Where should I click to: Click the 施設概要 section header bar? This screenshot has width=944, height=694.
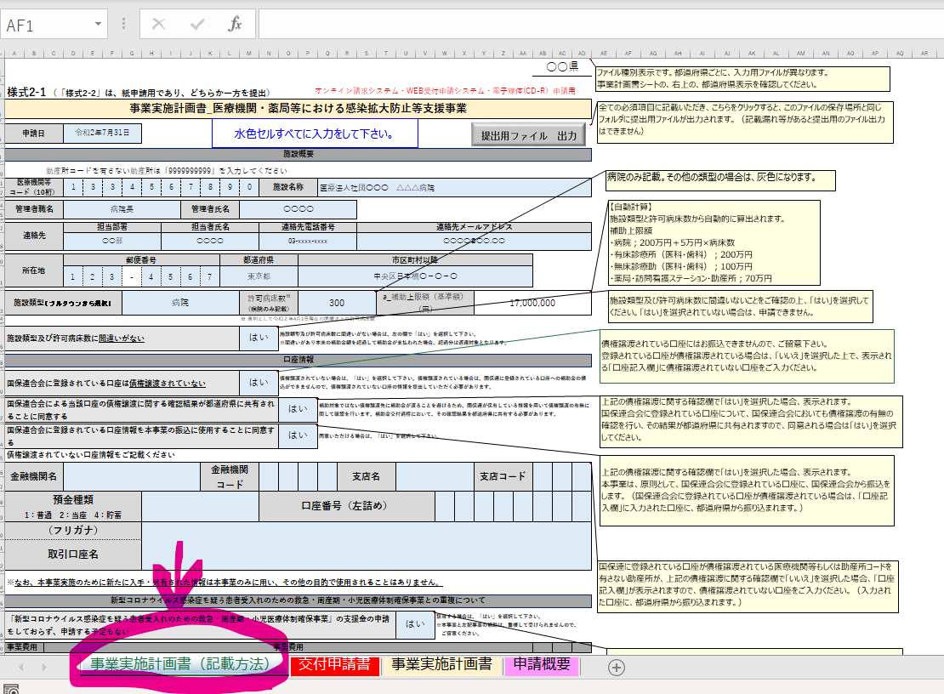pos(298,154)
